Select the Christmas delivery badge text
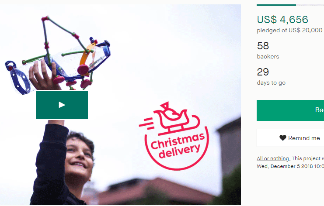Viewport: 324px width, 206px height. (x=178, y=145)
